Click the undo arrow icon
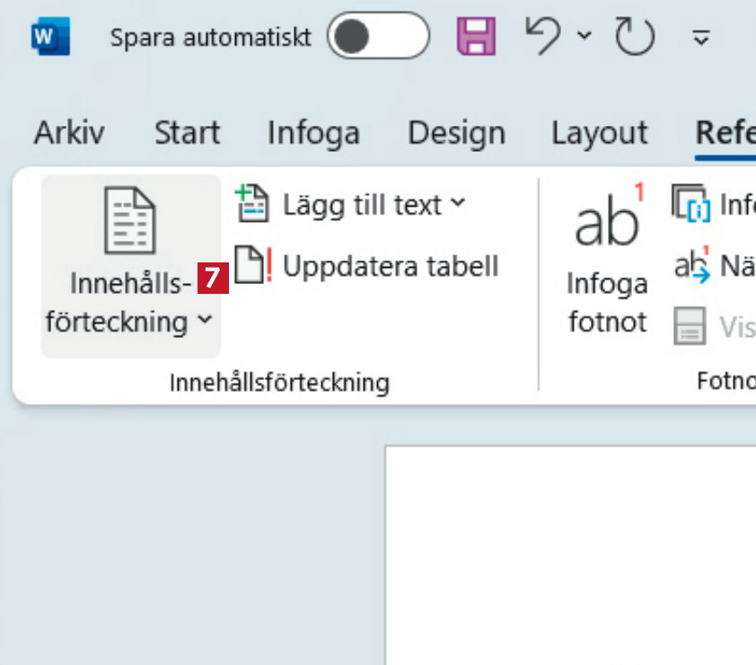 (x=543, y=36)
